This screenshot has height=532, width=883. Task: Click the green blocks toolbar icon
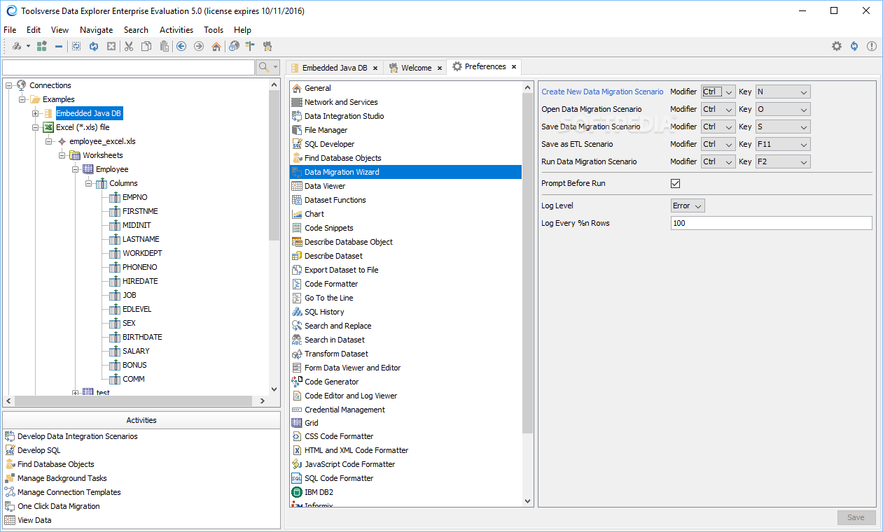tap(42, 46)
